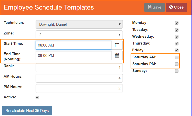
Task: Uncheck the Active checkbox
Action: click(37, 97)
